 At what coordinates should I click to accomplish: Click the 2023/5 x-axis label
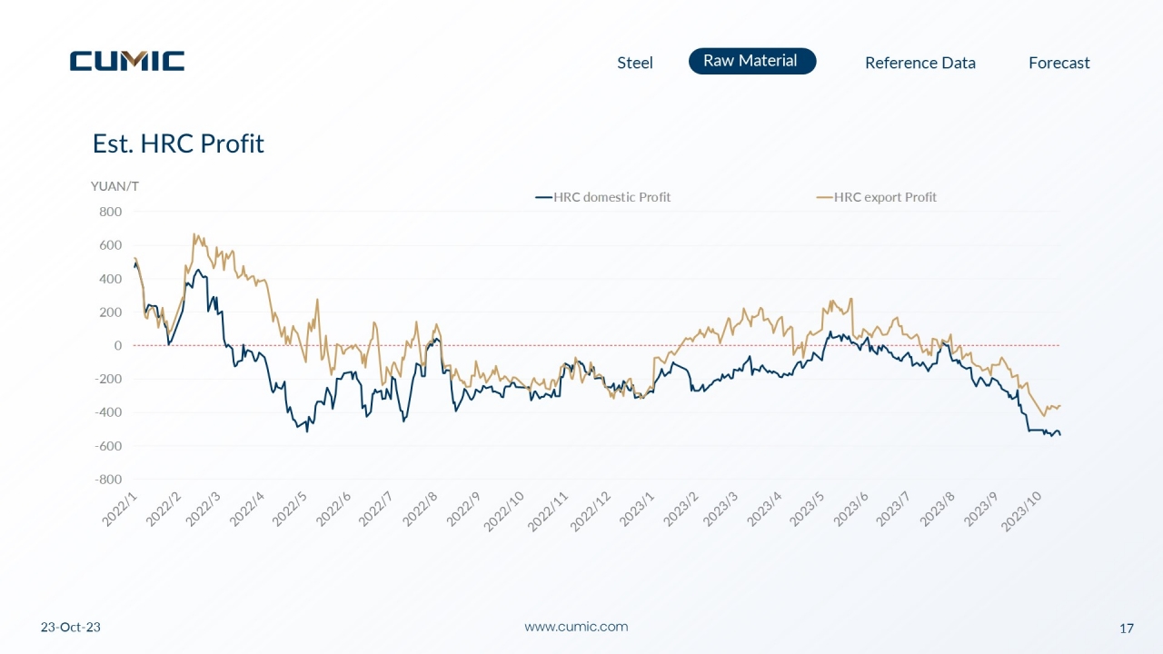(x=809, y=508)
